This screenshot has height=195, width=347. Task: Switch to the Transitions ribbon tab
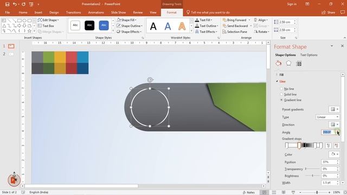pyautogui.click(x=74, y=12)
